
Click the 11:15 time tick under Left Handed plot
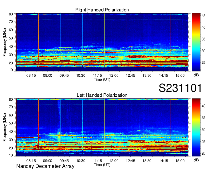(x=97, y=161)
